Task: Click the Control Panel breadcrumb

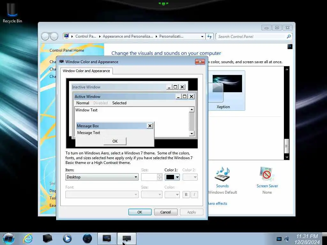Action: coord(86,36)
